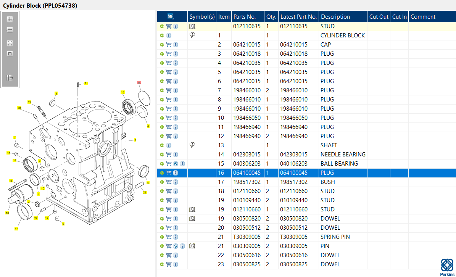
Task: Sort table by Description column header
Action: [335, 17]
